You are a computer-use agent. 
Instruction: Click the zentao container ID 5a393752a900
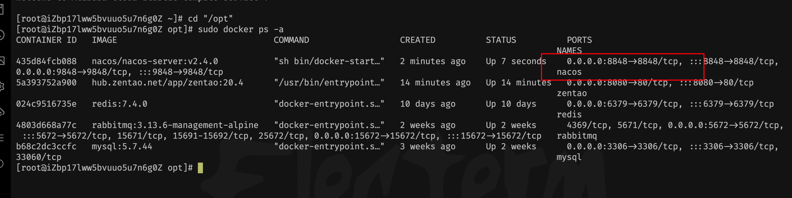46,83
